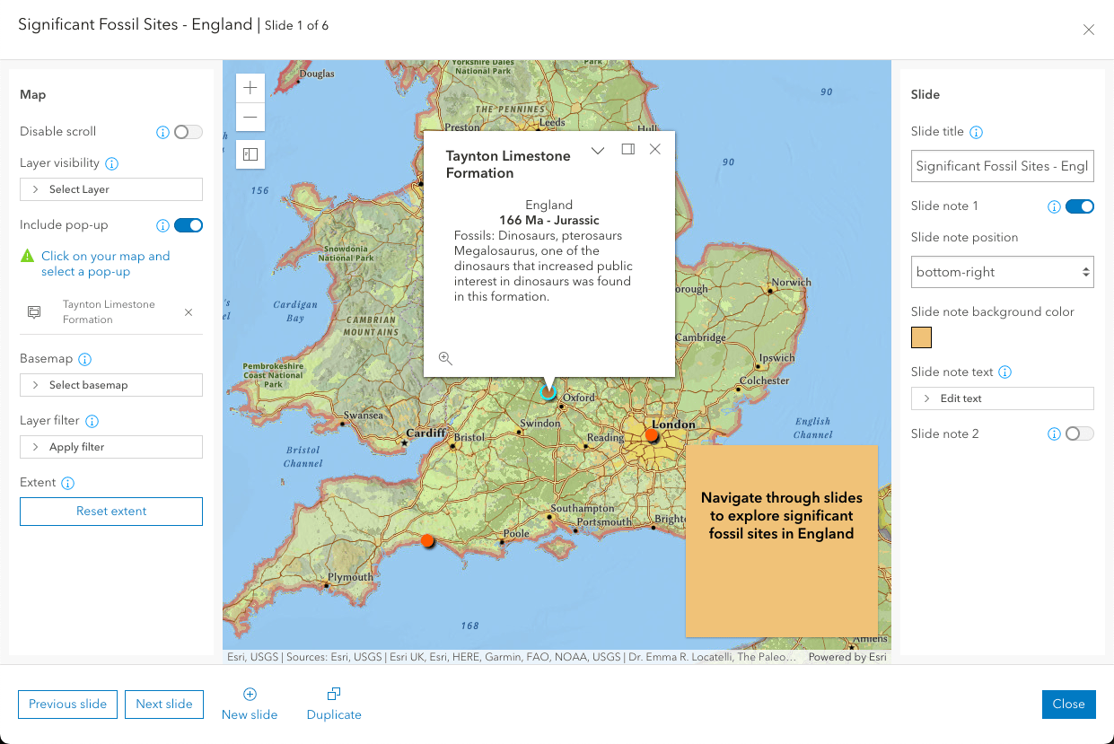Viewport: 1114px width, 744px height.
Task: Show info for Layer filter
Action: [92, 421]
